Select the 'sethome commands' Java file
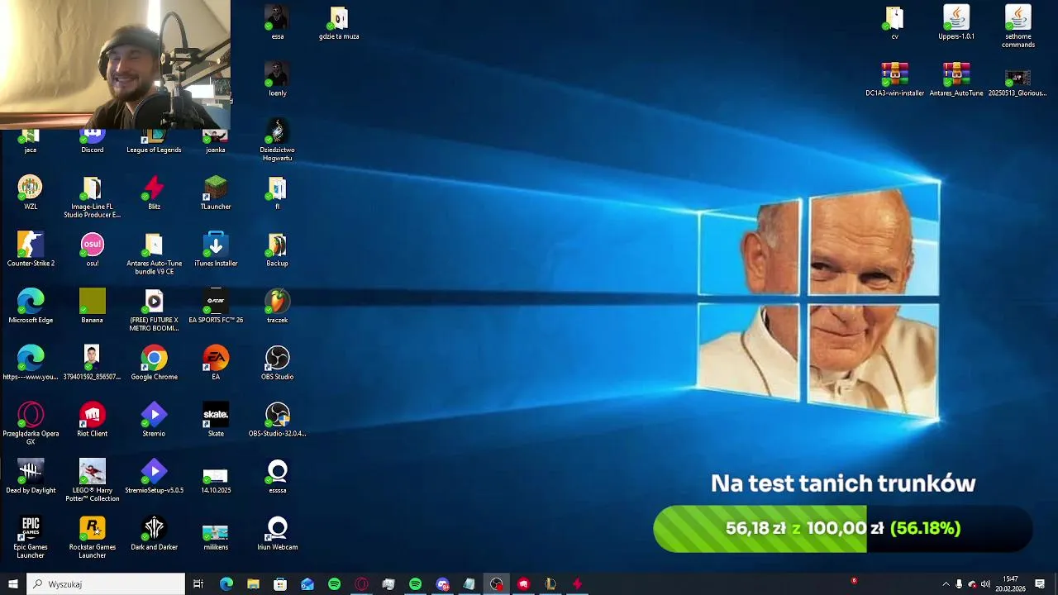The height and width of the screenshot is (595, 1058). [1017, 26]
